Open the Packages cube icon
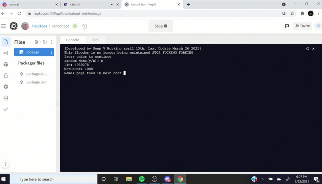The image size is (322, 184). coord(6,64)
